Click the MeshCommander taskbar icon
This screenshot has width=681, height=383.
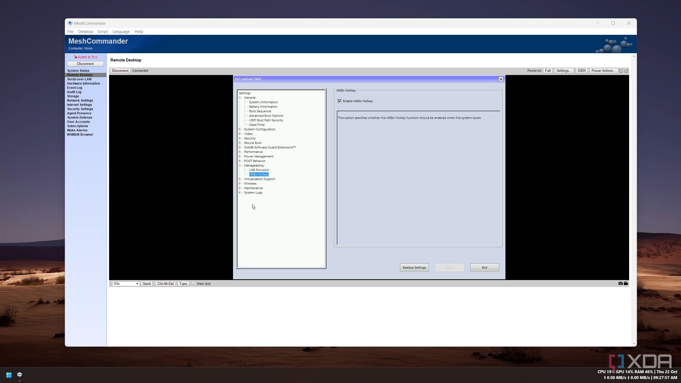click(19, 375)
